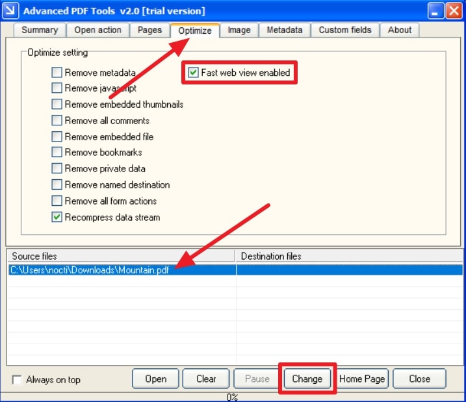The image size is (466, 402).
Task: Toggle the Always on top checkbox
Action: tap(17, 379)
